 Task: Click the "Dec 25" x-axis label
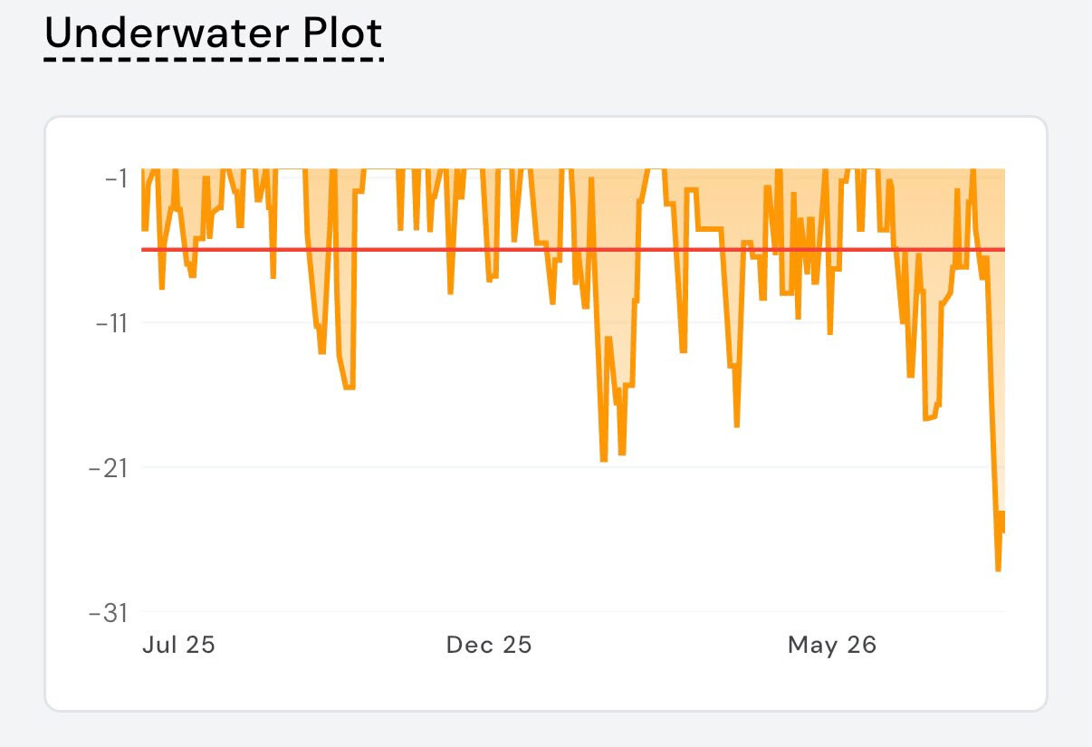(489, 646)
